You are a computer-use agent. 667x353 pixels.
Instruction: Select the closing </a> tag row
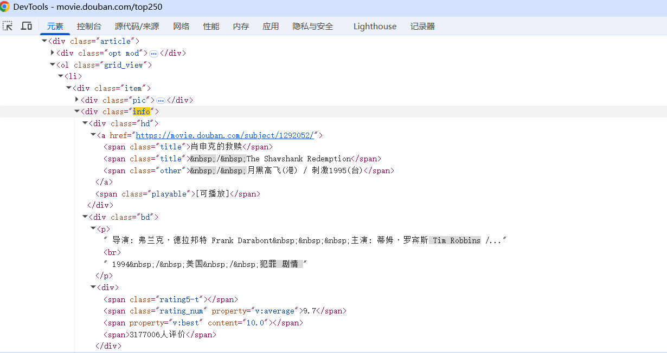[x=104, y=182]
